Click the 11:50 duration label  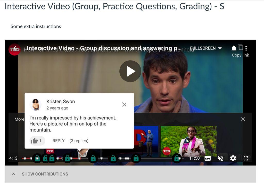tap(194, 158)
